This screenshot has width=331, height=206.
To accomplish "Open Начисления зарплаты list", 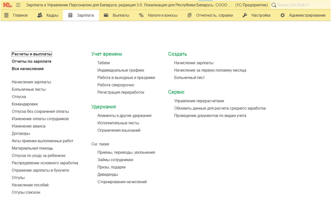I will pos(31,82).
